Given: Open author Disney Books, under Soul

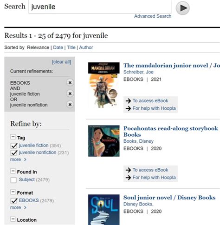Looking at the screenshot, I should (x=138, y=204).
